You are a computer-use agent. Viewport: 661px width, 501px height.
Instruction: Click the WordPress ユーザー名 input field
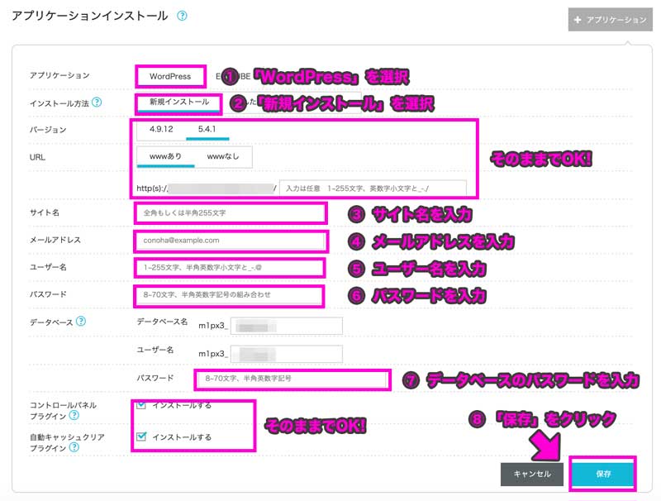[231, 267]
